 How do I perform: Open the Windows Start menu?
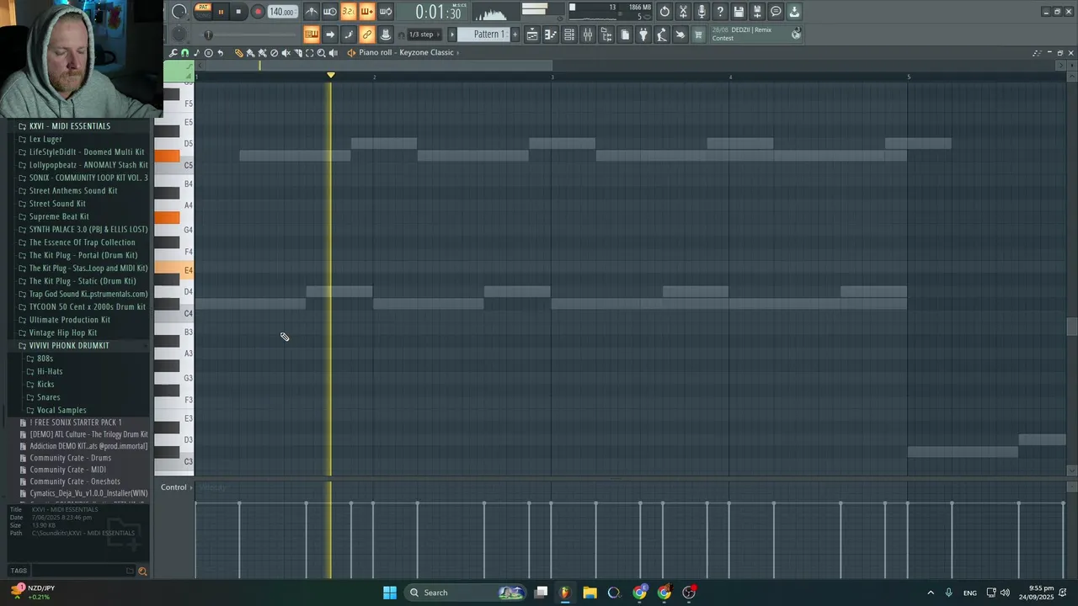point(390,593)
